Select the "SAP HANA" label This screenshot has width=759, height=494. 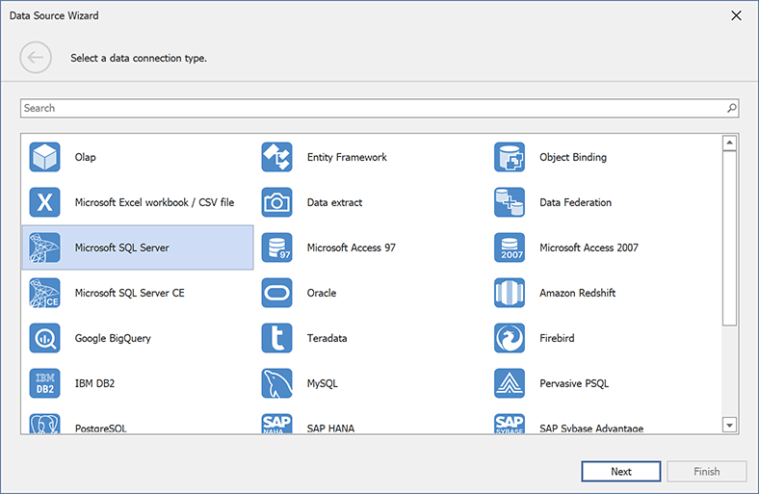(x=330, y=429)
